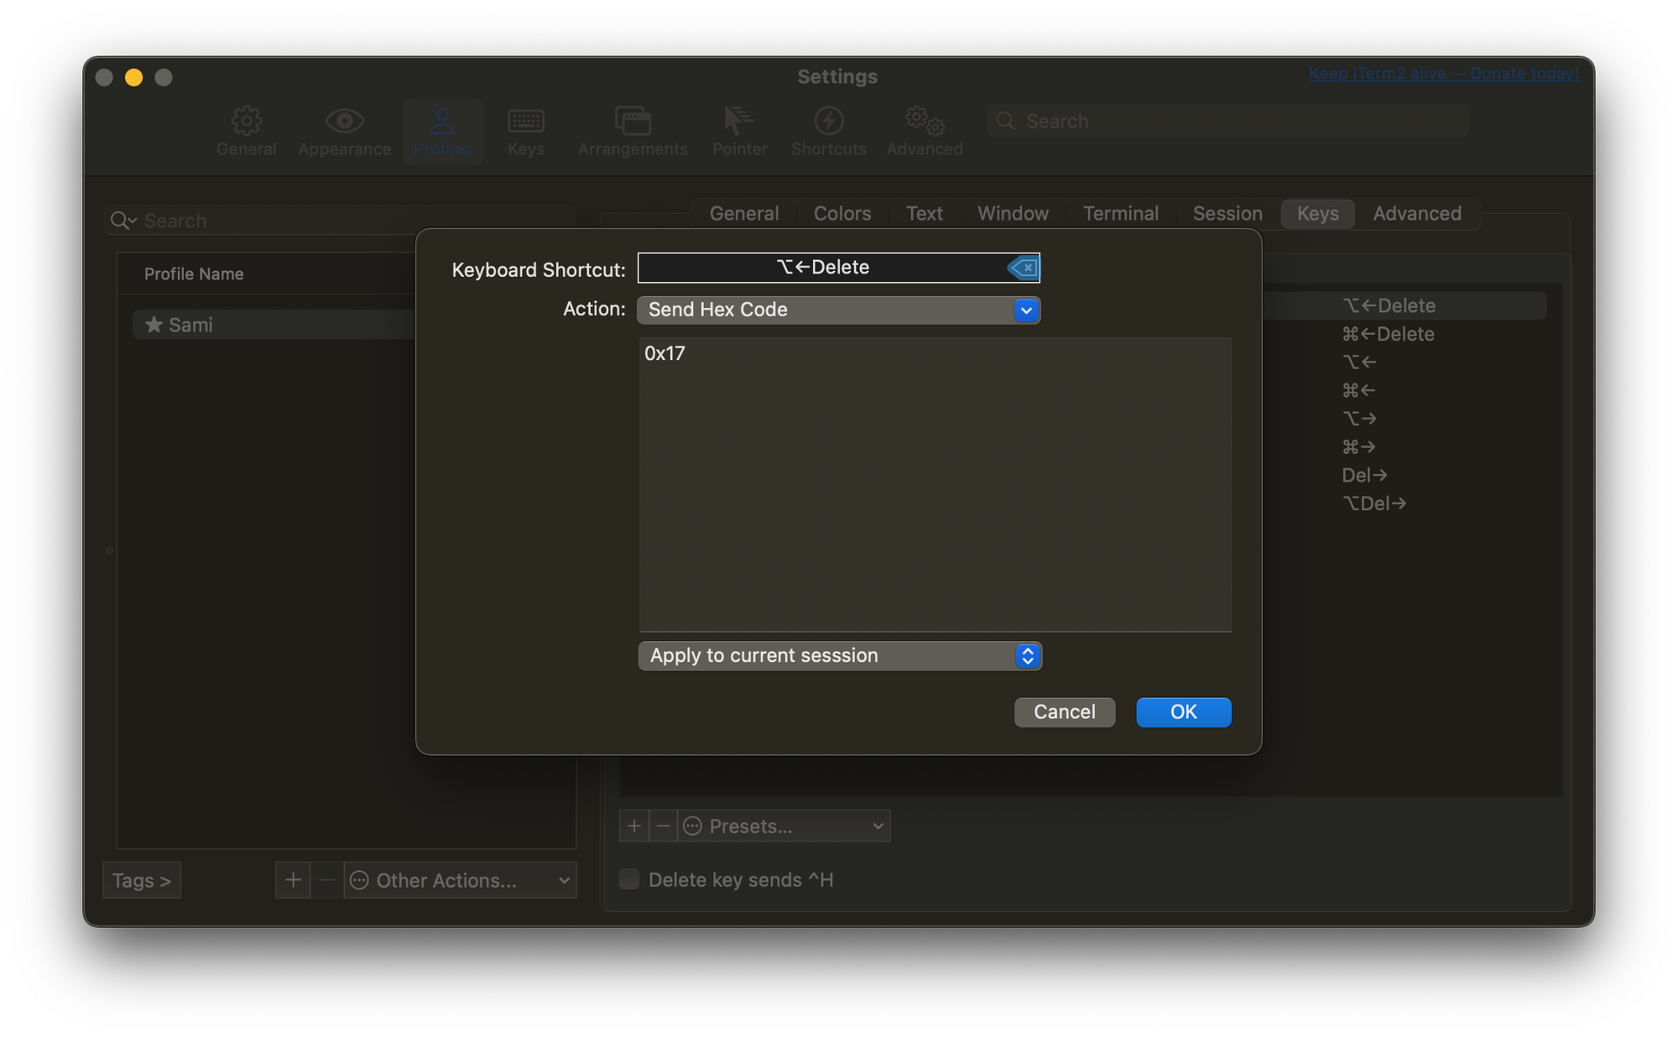Open the Arrangements window icon
The height and width of the screenshot is (1037, 1678).
pos(633,122)
